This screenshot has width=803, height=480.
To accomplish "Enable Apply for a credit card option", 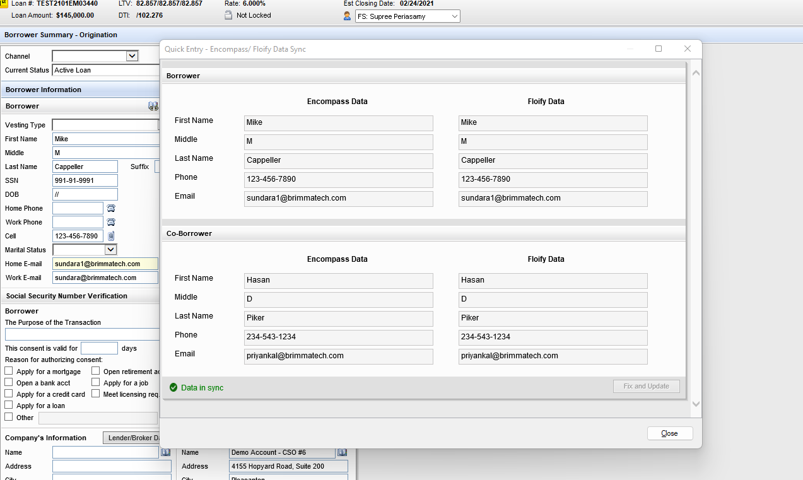I will click(x=9, y=394).
